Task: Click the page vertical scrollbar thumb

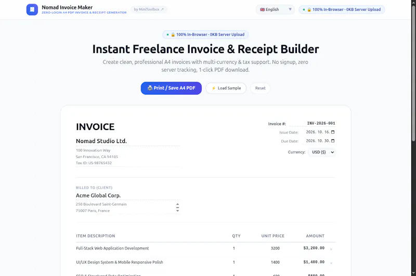Action: coord(413,73)
